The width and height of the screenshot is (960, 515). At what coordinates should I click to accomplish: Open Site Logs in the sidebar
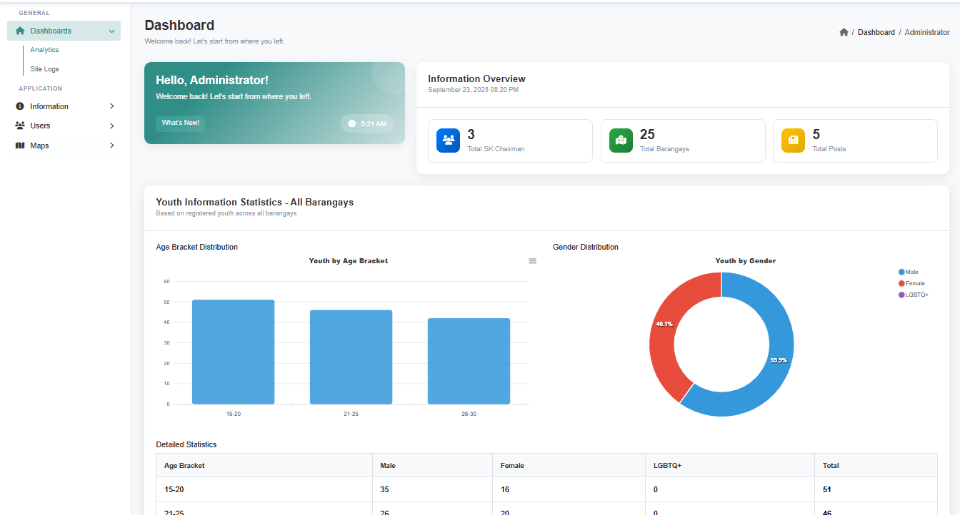point(44,69)
